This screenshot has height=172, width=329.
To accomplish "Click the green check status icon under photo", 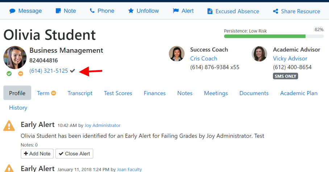I will tap(9, 74).
